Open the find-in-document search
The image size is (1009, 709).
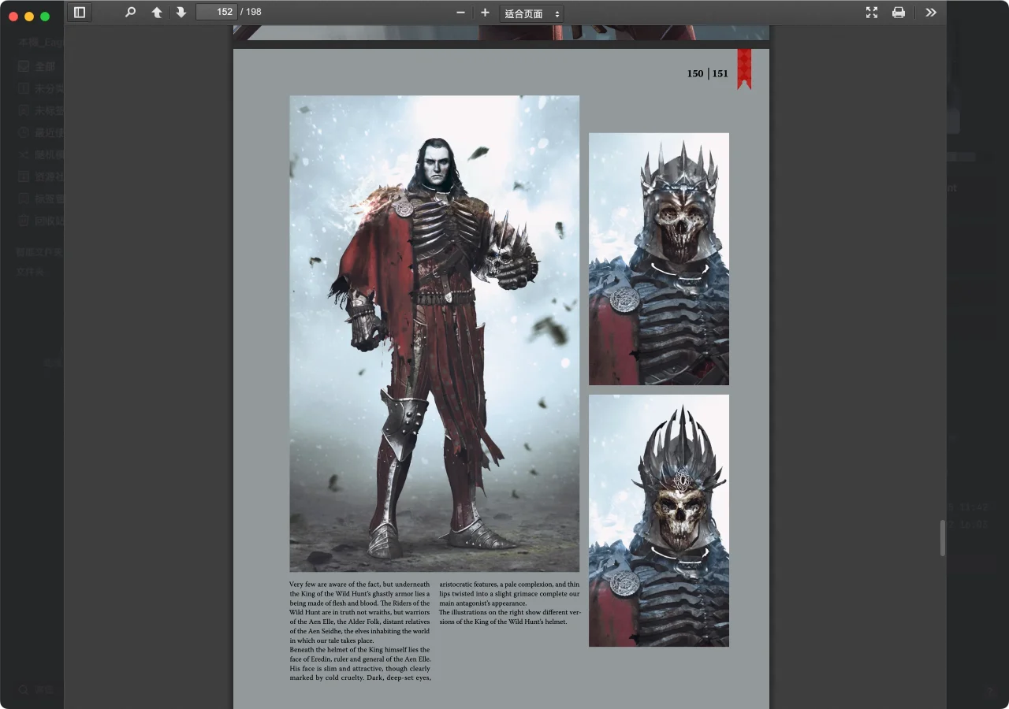click(x=131, y=13)
